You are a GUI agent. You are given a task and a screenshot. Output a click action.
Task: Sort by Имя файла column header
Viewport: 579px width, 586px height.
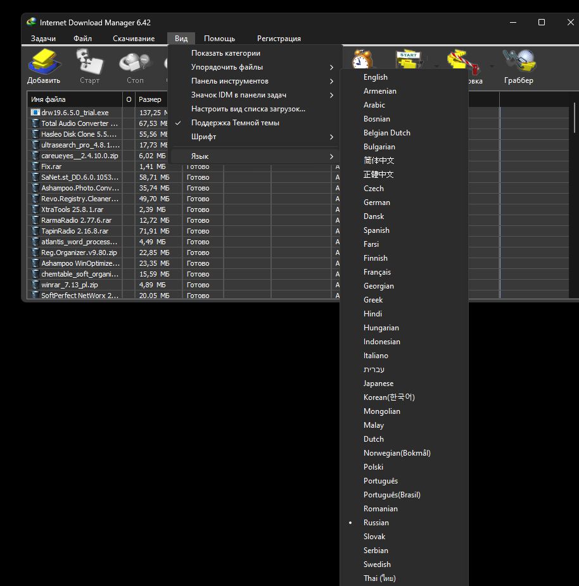(75, 99)
